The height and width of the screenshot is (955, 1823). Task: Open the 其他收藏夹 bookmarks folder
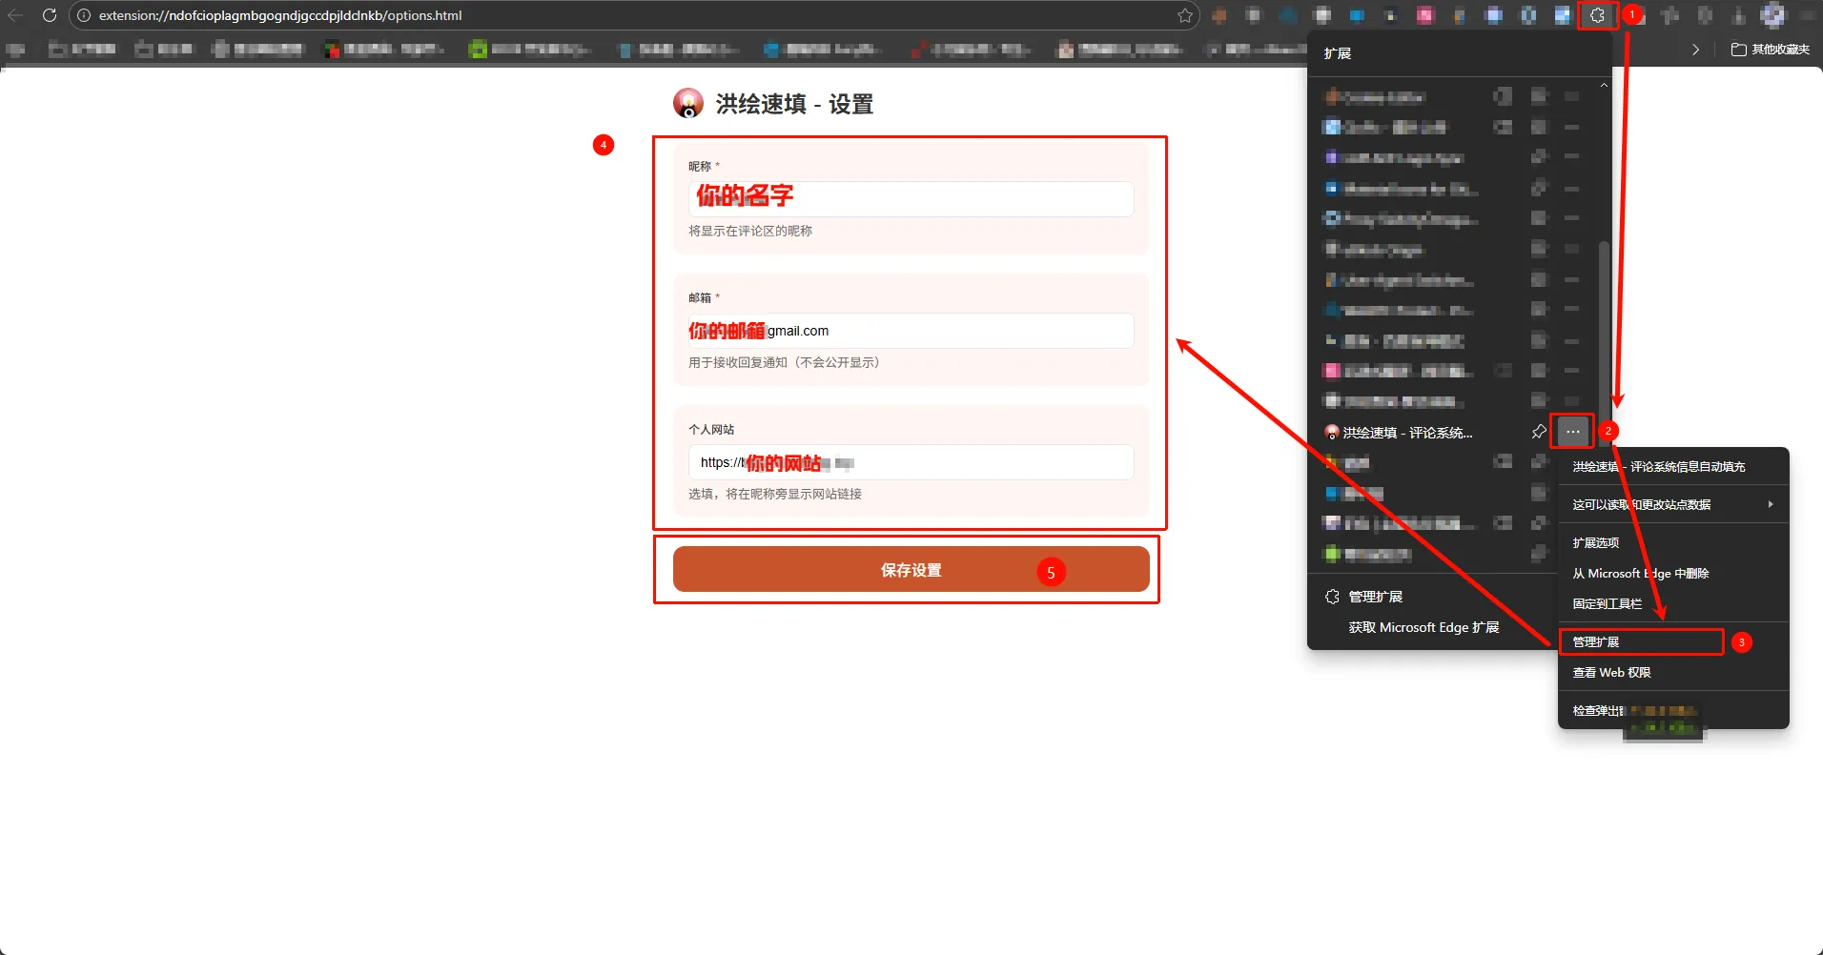point(1770,50)
